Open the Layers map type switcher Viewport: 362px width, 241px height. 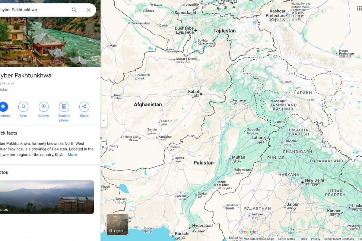[x=117, y=224]
